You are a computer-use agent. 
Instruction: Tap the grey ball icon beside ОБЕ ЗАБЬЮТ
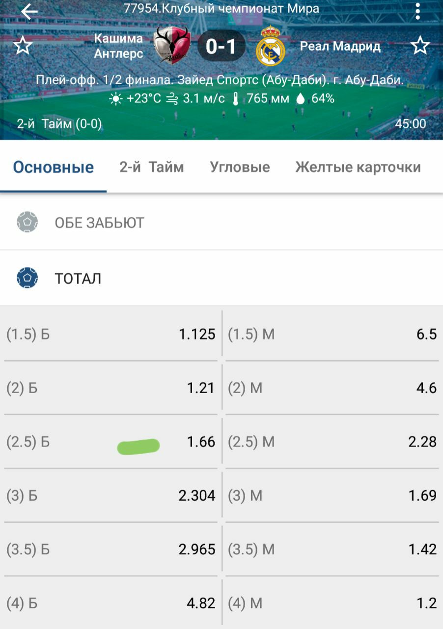pos(27,222)
